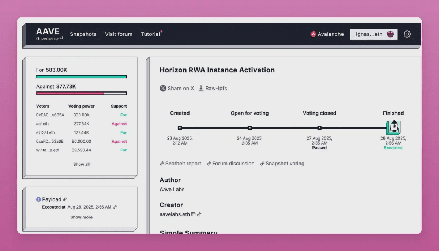Image resolution: width=439 pixels, height=251 pixels.
Task: Click the X logo to share
Action: pyautogui.click(x=163, y=88)
